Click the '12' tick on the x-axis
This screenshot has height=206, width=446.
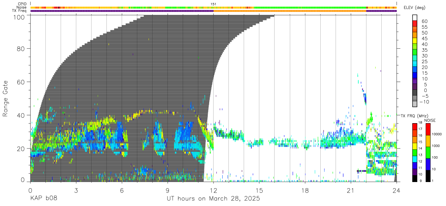point(214,191)
